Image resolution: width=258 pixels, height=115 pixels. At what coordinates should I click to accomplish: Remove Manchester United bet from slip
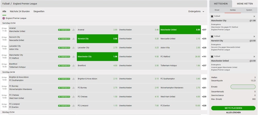254,56
